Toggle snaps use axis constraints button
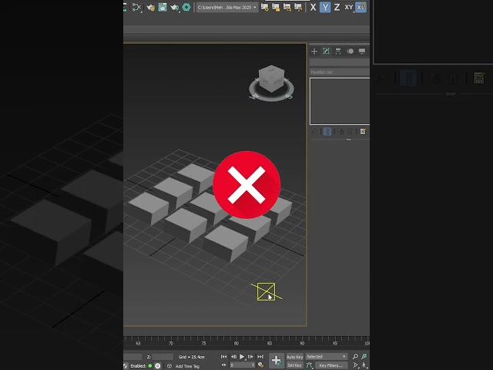 pyautogui.click(x=361, y=7)
